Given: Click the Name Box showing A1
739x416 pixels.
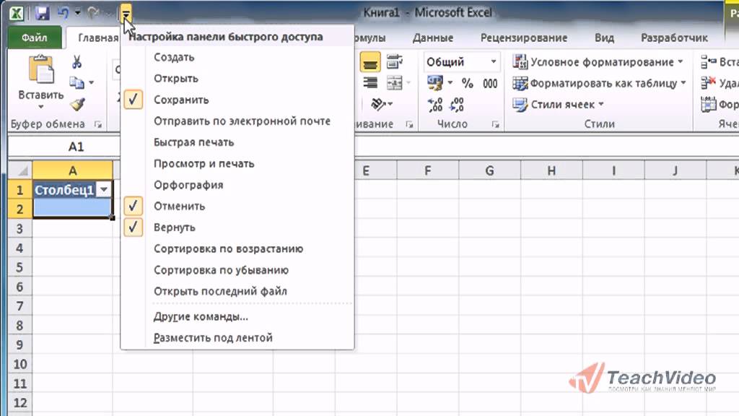Looking at the screenshot, I should coord(64,147).
